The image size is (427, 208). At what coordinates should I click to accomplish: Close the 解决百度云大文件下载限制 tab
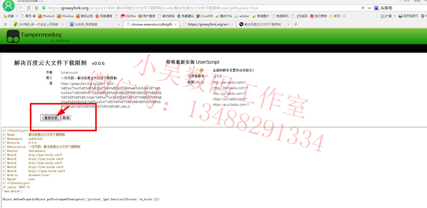click(x=288, y=24)
